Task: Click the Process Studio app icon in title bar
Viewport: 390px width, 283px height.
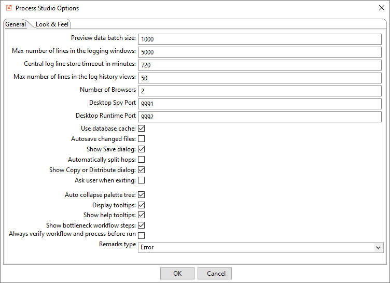Action: (8, 8)
